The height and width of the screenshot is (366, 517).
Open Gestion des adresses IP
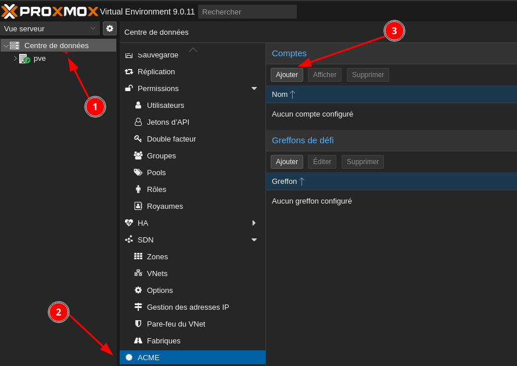[x=188, y=307]
